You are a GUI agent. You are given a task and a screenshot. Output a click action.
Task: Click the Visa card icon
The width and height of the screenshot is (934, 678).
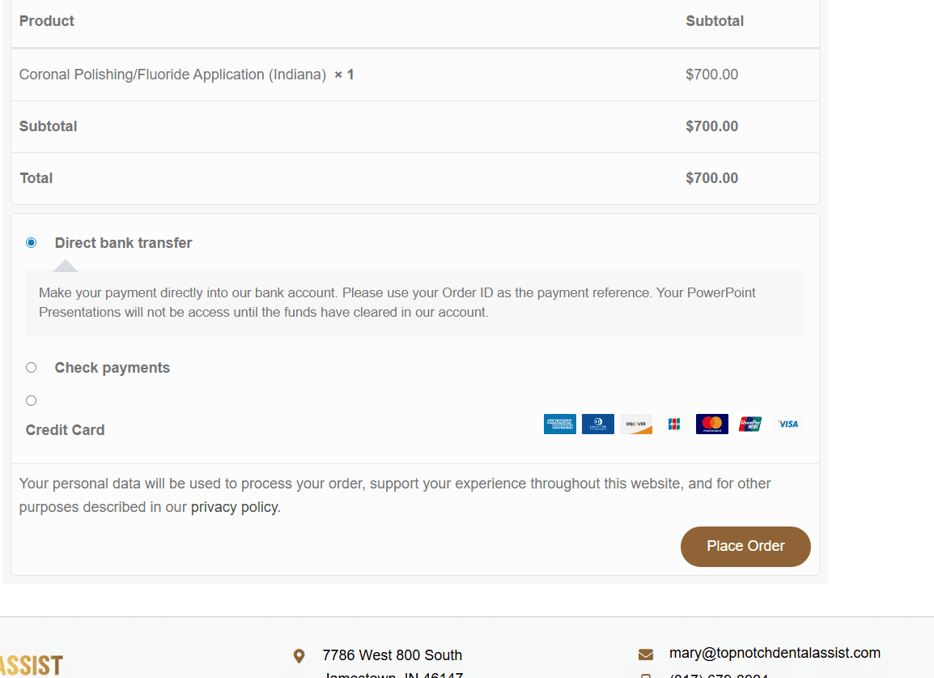pyautogui.click(x=788, y=424)
